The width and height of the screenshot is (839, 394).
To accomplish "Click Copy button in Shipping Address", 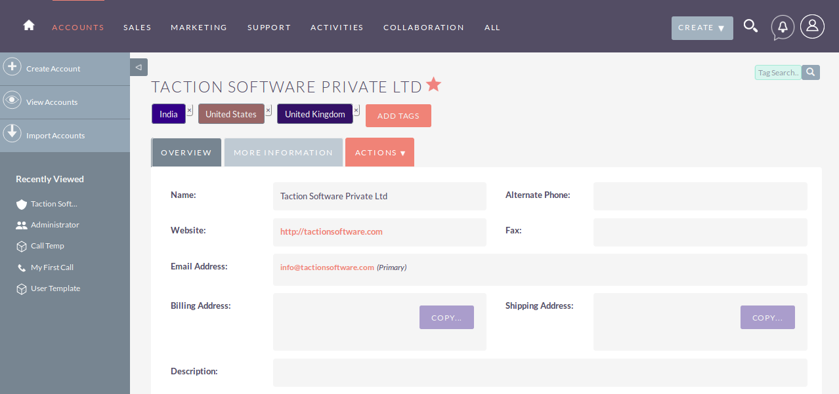I will point(767,317).
